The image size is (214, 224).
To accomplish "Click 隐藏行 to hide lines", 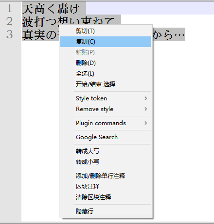I will [x=106, y=211].
